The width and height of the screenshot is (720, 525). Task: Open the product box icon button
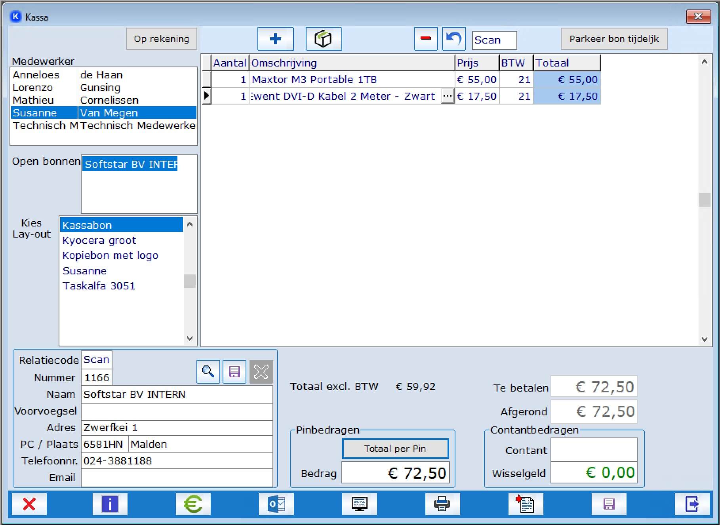click(323, 39)
